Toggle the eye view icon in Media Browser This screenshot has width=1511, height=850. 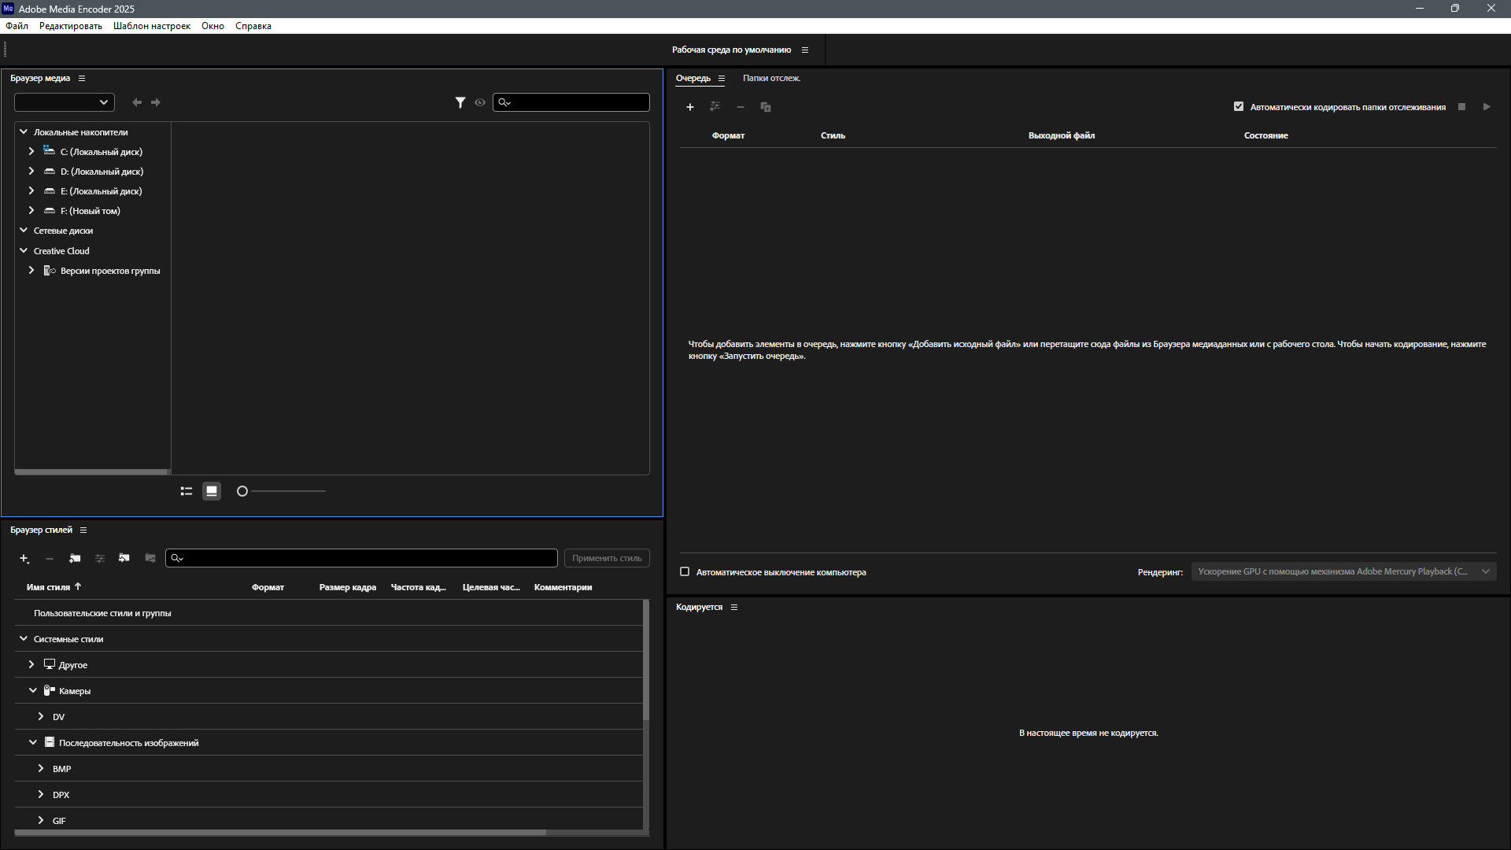click(x=480, y=102)
